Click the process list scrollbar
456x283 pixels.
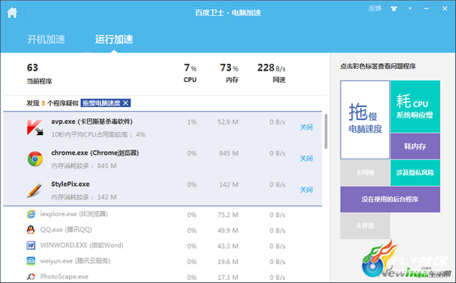point(326,131)
